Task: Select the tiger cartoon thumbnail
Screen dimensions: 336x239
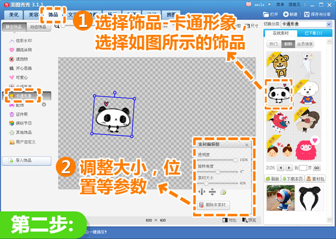Action: click(279, 65)
